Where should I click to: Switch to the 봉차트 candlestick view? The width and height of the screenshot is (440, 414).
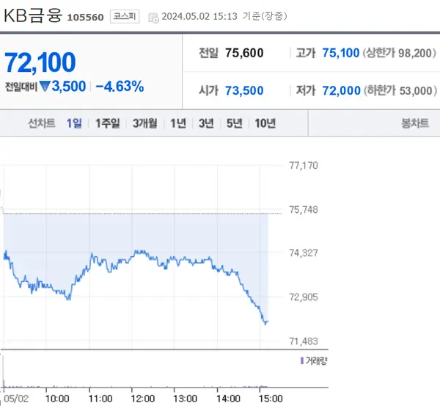click(x=415, y=123)
